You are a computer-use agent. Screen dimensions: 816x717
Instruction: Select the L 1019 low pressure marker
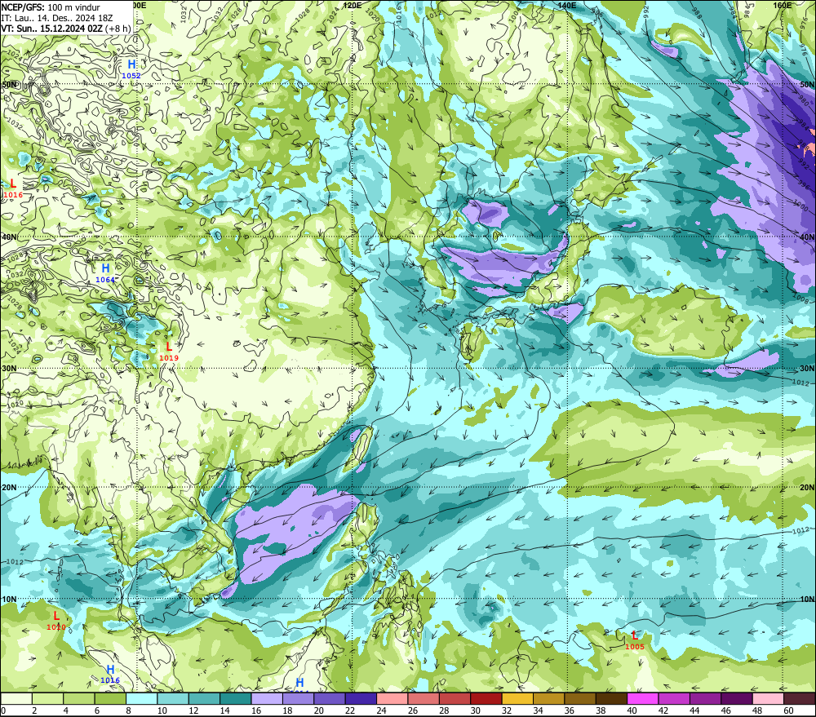point(169,352)
